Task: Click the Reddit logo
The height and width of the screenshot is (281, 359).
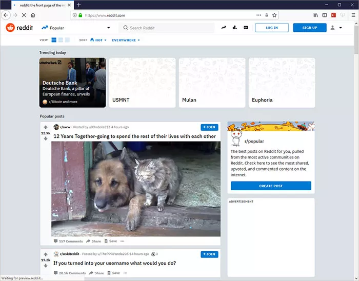Action: (19, 28)
